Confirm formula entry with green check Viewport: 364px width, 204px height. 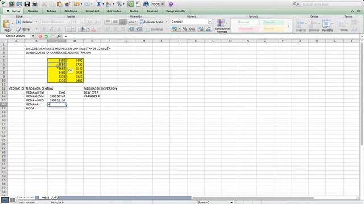(46, 36)
